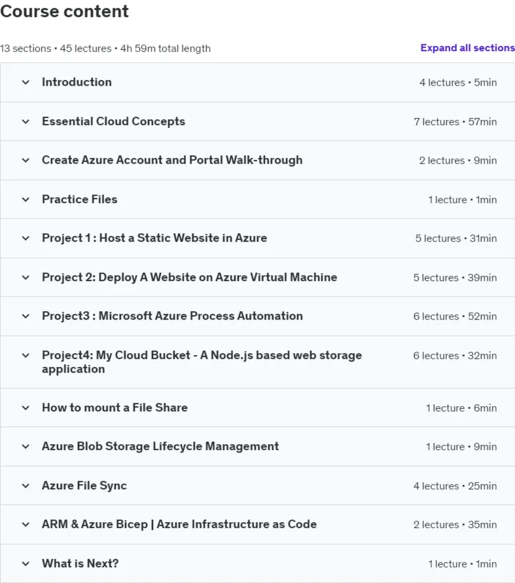The image size is (515, 583).
Task: Expand Project3 Process Automation chevron
Action: click(x=26, y=316)
